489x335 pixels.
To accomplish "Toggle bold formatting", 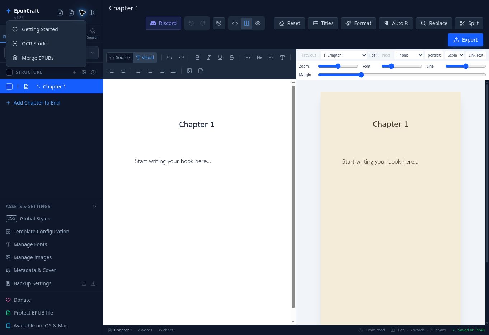I will coord(197,58).
